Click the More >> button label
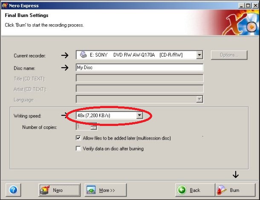 [x=107, y=190]
